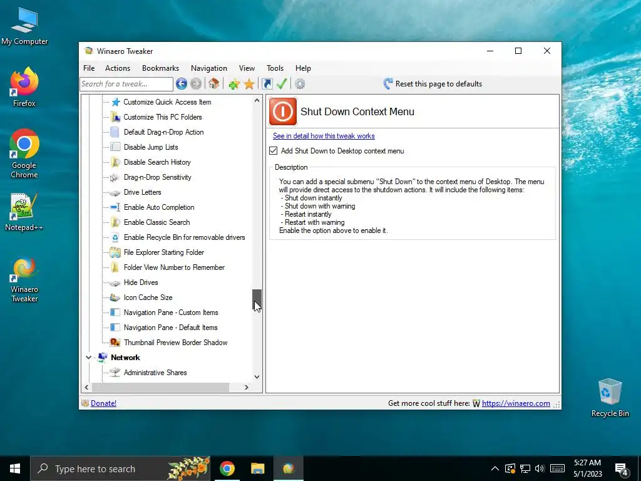Click the Network computers icon in tree
The image size is (641, 481).
coord(103,358)
